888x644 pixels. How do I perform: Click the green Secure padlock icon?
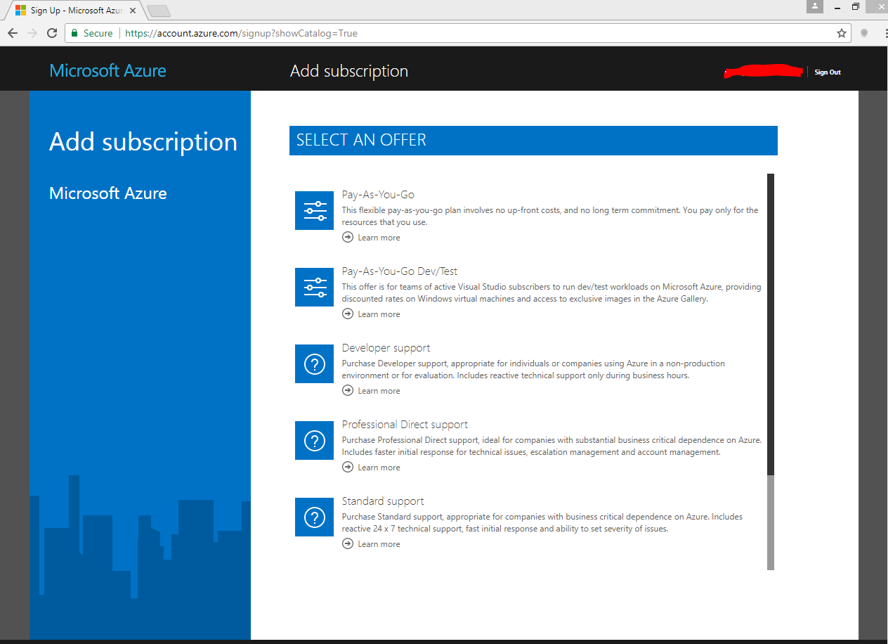pyautogui.click(x=74, y=33)
